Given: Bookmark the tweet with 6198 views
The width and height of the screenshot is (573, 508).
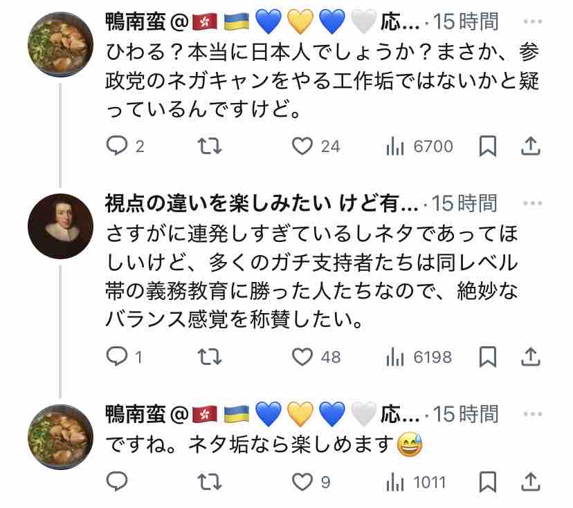Looking at the screenshot, I should (487, 357).
